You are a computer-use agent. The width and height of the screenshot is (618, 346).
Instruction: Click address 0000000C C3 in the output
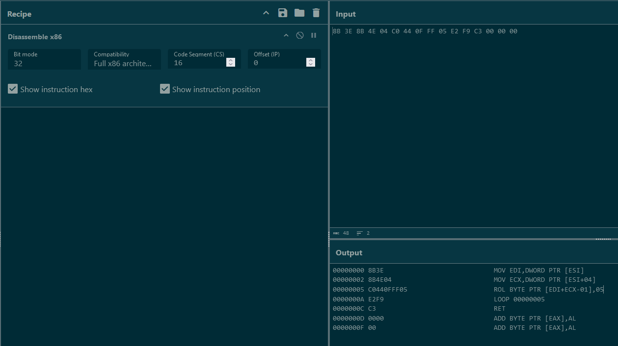pyautogui.click(x=354, y=309)
